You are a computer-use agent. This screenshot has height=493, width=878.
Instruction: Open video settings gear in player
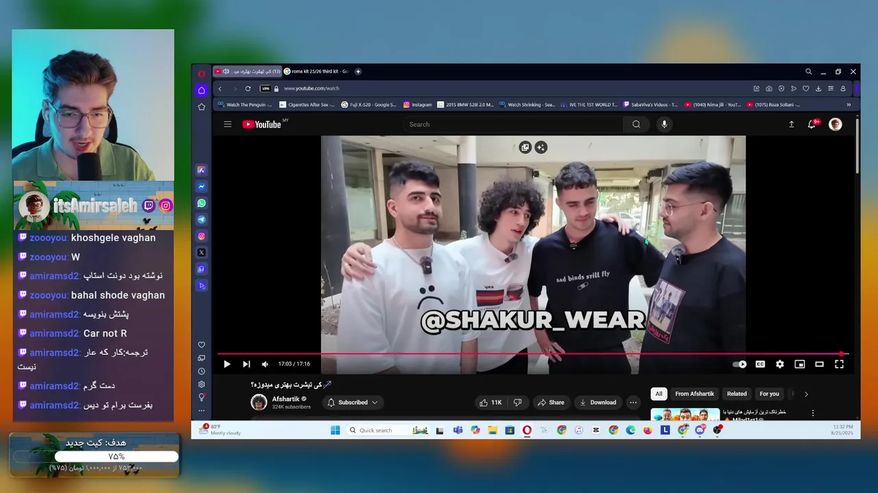tap(780, 364)
